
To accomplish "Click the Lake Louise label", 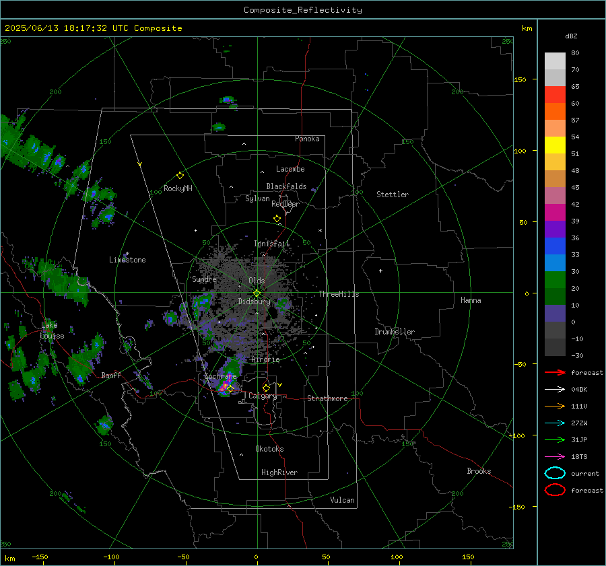I will pos(53,330).
